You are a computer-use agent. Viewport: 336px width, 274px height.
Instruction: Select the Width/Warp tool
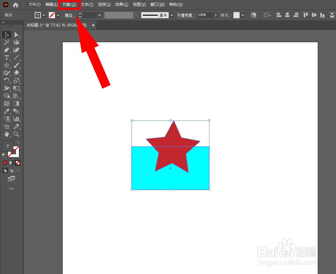(x=7, y=88)
